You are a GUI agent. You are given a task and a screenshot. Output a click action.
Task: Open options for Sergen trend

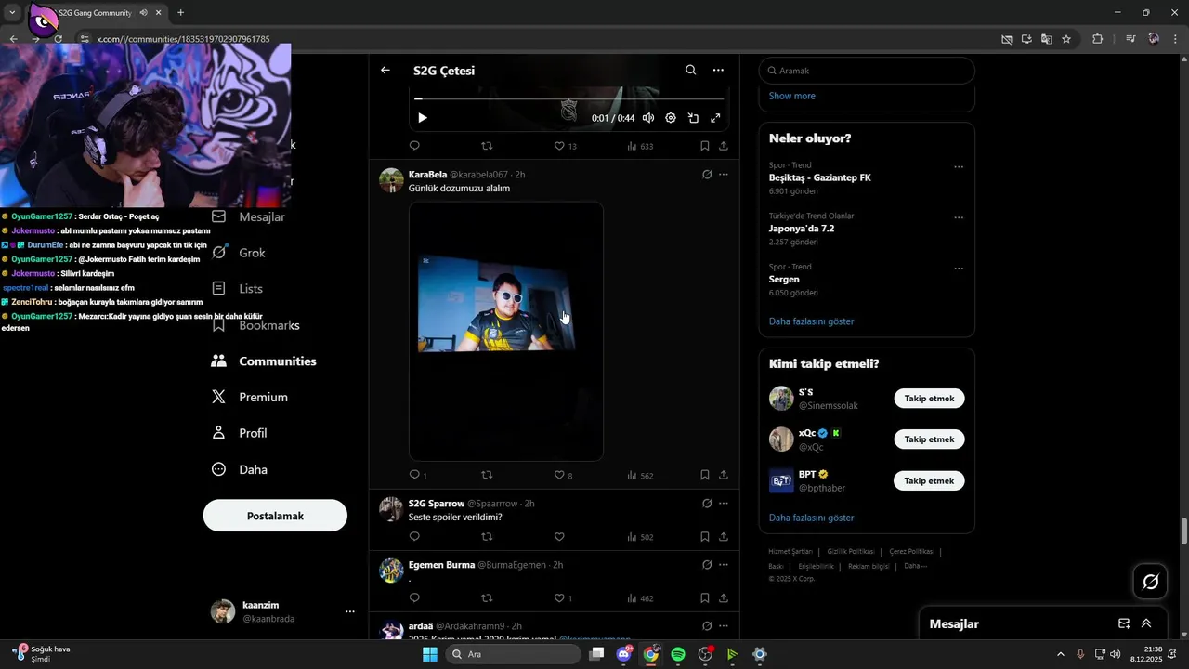[959, 269]
